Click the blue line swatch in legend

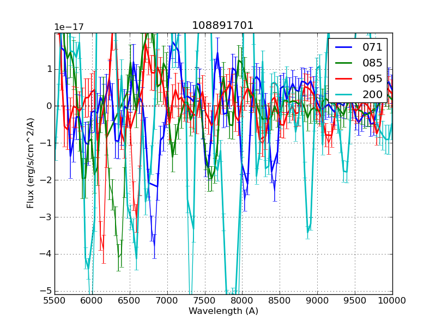344,47
